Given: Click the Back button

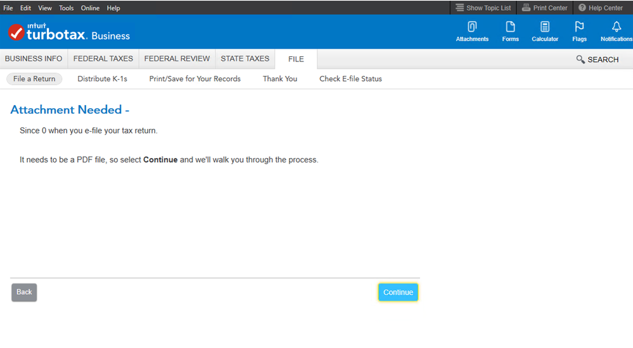Looking at the screenshot, I should (24, 292).
